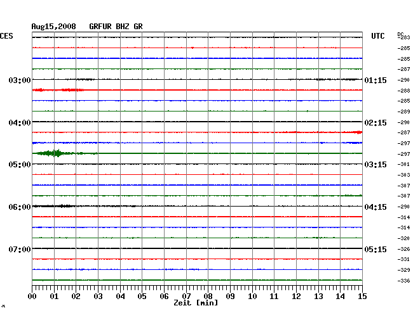Click the axis title Zeit [min]
Viewport: 413px width, 313px height.
(196, 303)
